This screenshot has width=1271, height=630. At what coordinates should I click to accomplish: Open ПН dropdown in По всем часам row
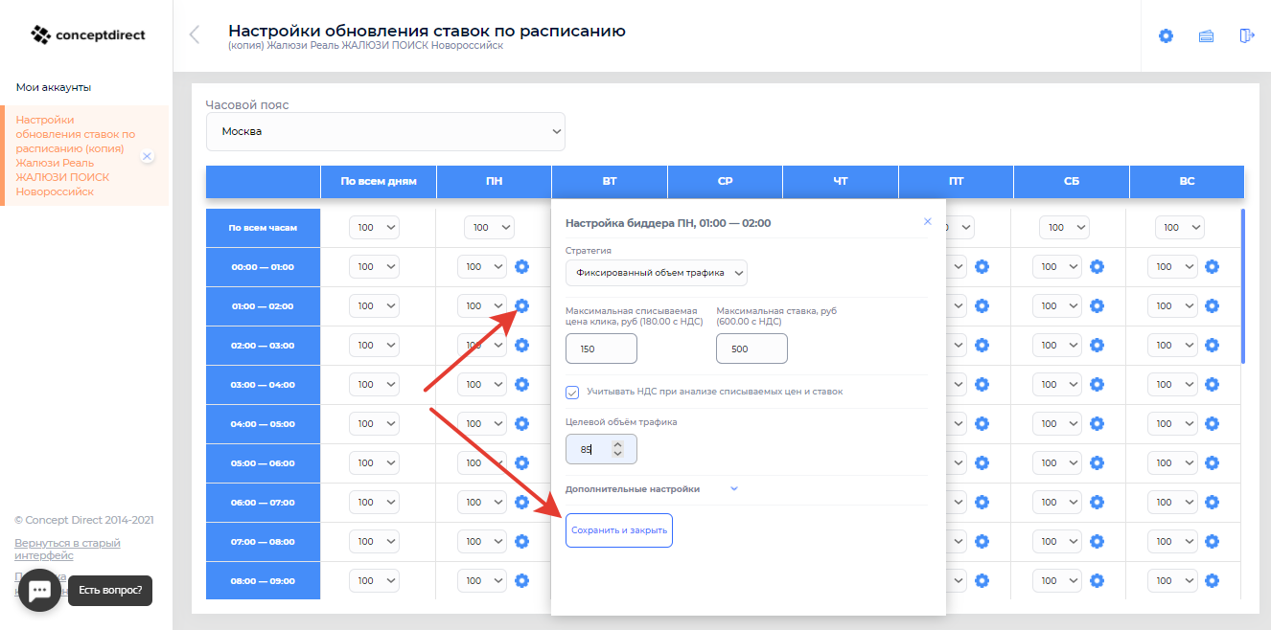coord(489,228)
